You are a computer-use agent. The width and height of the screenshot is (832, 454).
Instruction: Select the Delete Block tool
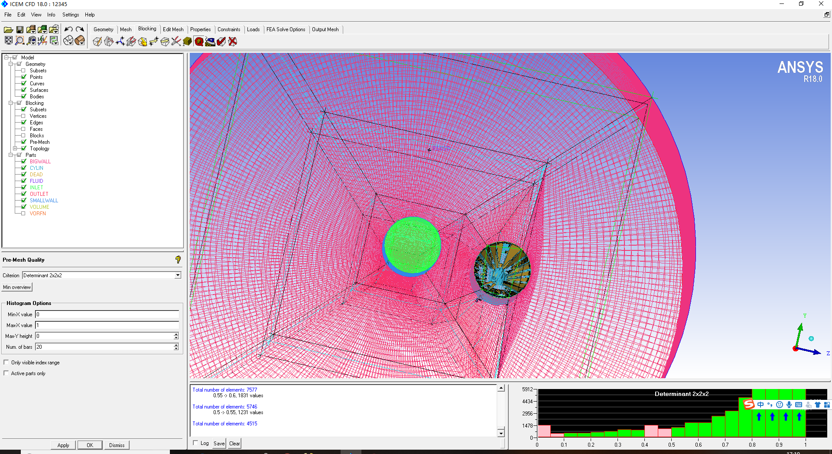[233, 42]
